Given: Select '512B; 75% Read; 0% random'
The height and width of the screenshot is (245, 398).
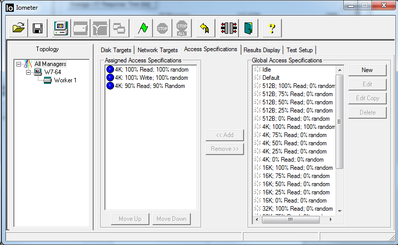Looking at the screenshot, I should tap(298, 94).
